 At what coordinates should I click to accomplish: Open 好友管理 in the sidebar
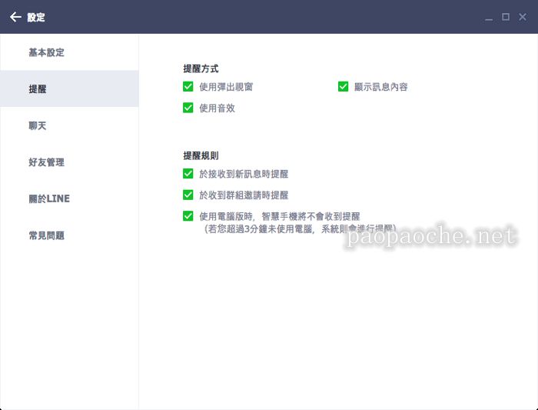point(69,162)
